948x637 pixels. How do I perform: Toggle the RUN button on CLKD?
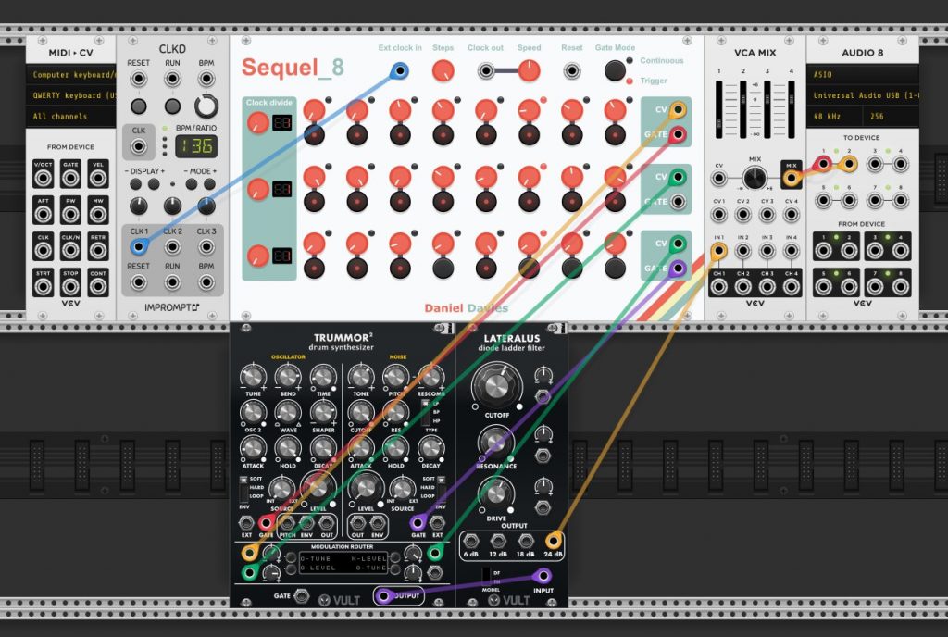point(172,106)
